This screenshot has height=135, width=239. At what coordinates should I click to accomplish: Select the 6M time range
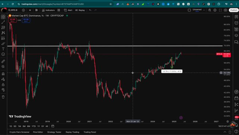point(28,126)
